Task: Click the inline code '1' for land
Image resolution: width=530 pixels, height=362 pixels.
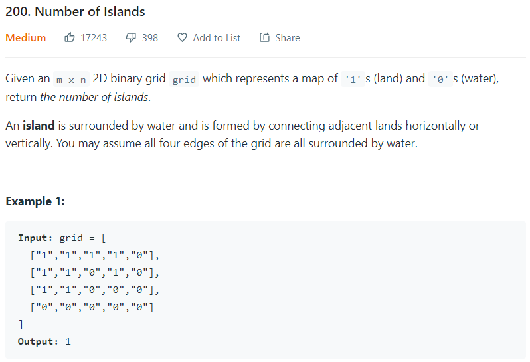Action: point(353,80)
